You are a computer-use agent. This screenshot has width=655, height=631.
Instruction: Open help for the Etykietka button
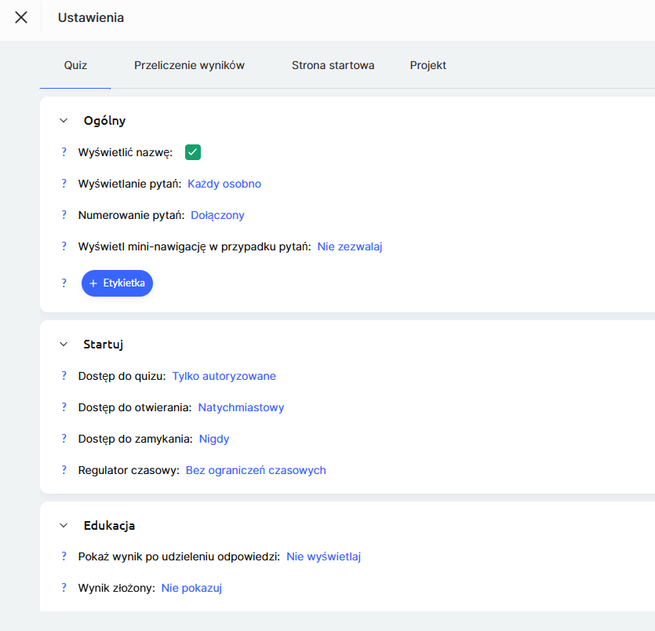pos(64,283)
